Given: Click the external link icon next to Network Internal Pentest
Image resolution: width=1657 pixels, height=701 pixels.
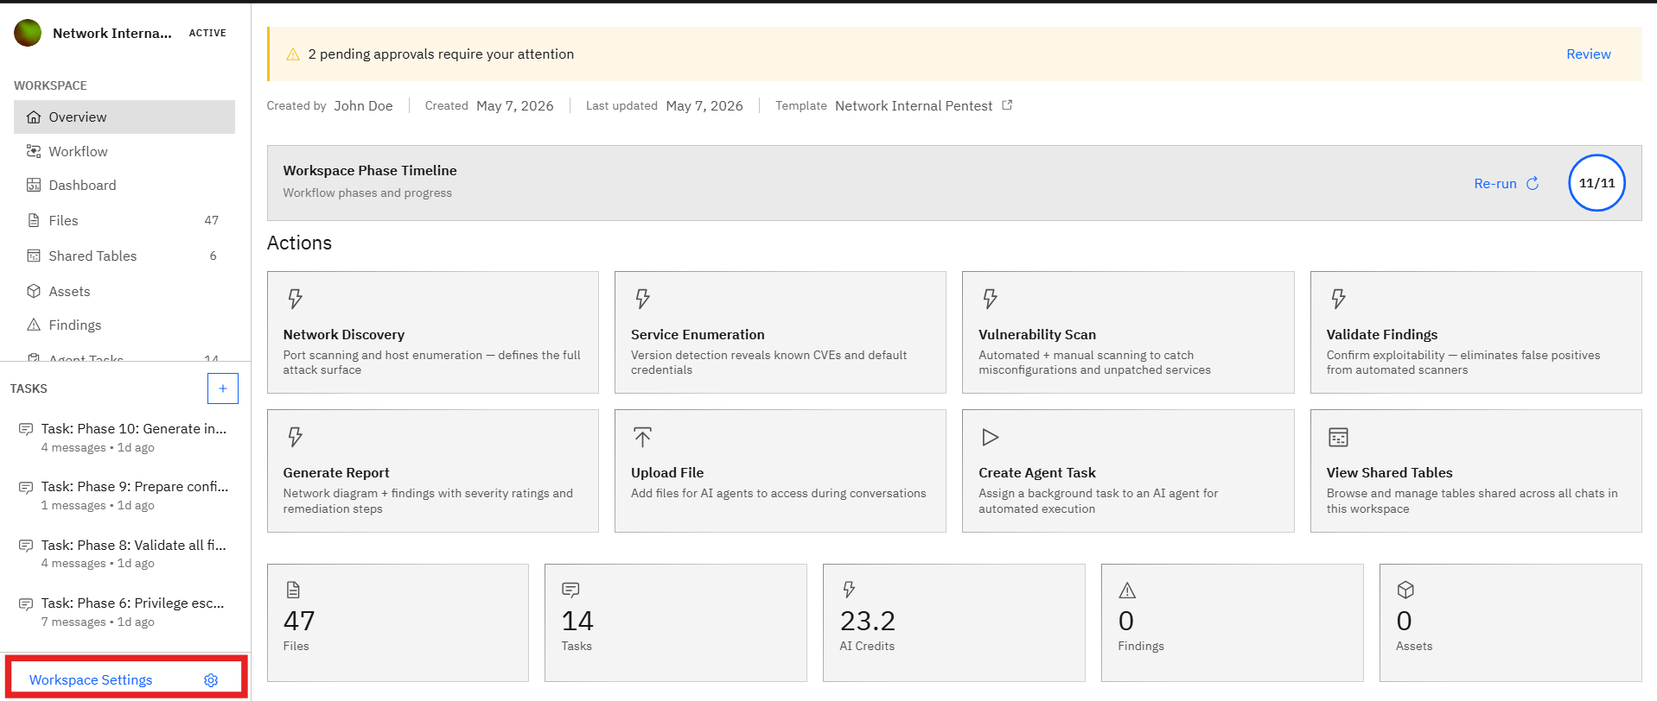Looking at the screenshot, I should 1007,105.
